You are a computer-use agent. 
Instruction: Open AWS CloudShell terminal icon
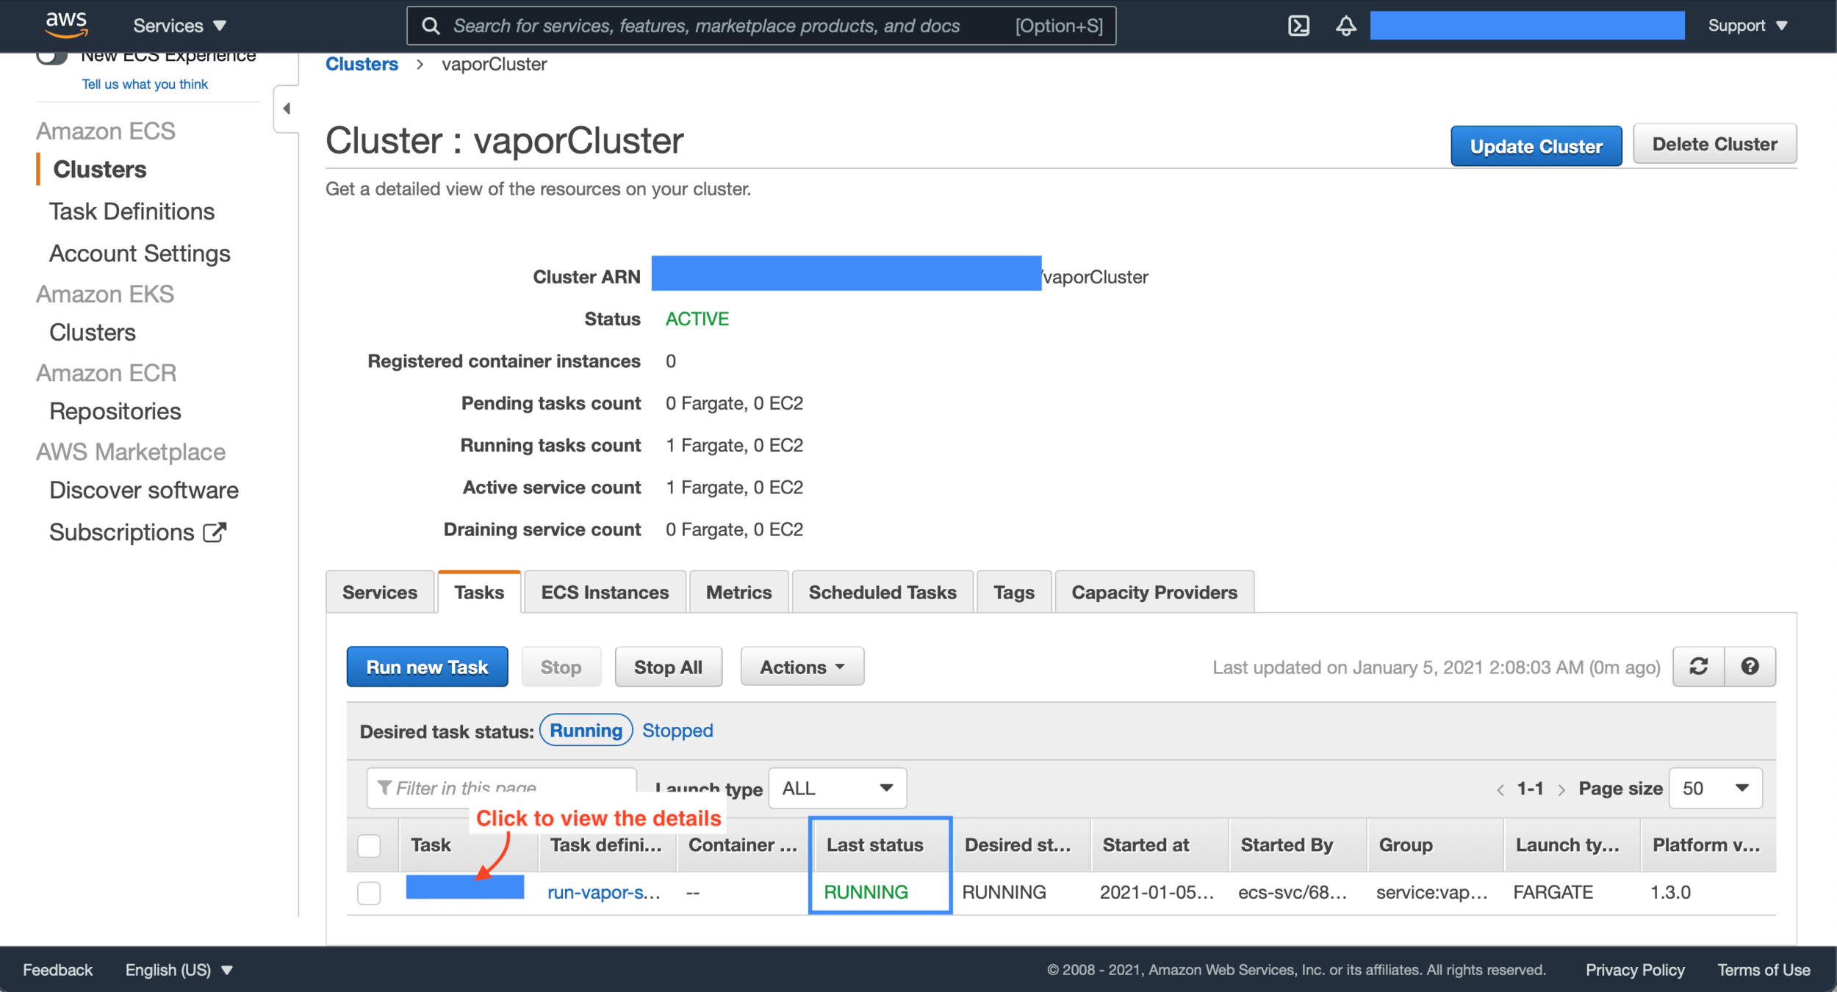click(x=1299, y=25)
